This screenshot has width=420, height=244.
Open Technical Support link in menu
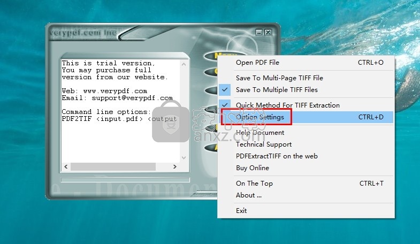tap(264, 144)
